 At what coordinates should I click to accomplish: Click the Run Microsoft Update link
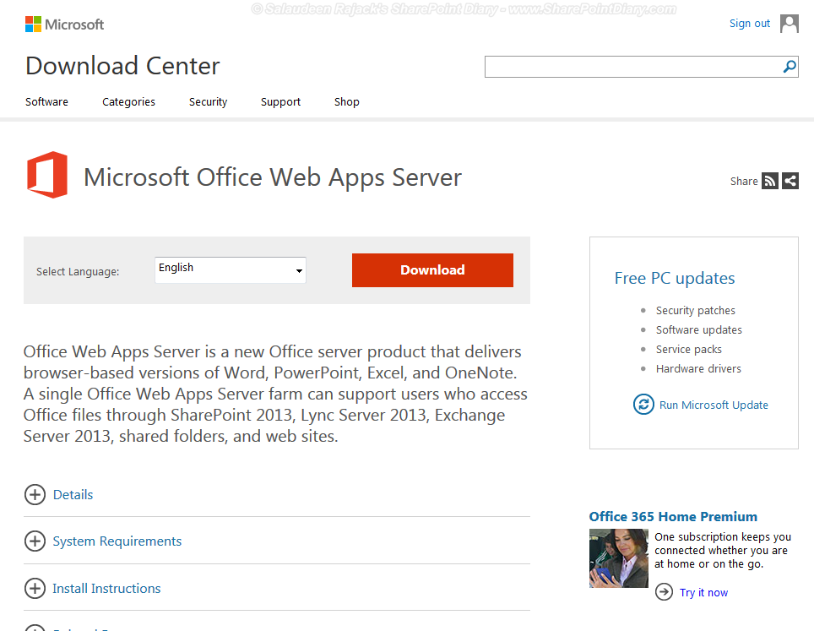coord(714,405)
